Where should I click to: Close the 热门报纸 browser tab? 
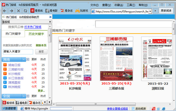pos(50,17)
